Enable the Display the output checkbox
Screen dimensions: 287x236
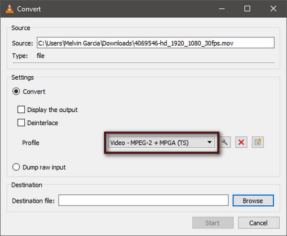[x=21, y=109]
